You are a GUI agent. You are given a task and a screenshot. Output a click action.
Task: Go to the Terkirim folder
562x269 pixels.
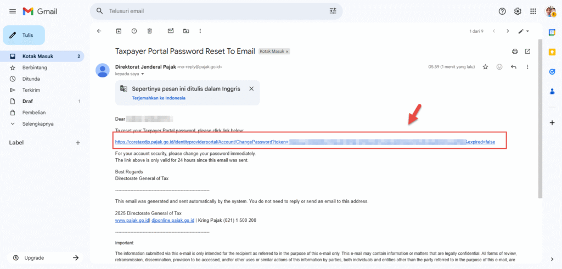[31, 90]
